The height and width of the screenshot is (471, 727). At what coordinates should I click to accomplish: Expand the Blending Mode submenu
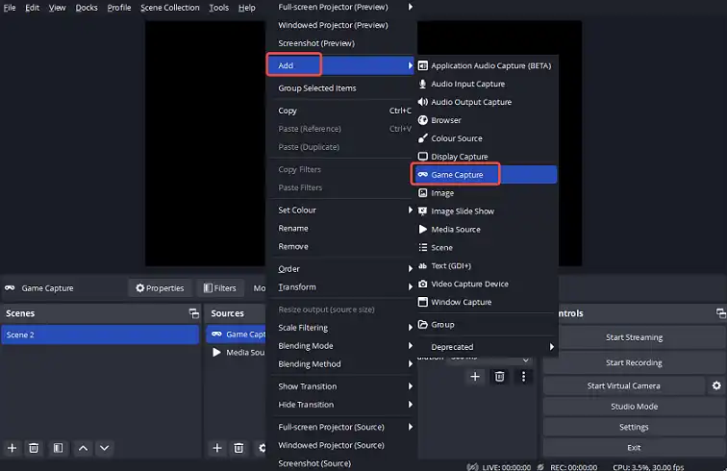click(x=342, y=346)
